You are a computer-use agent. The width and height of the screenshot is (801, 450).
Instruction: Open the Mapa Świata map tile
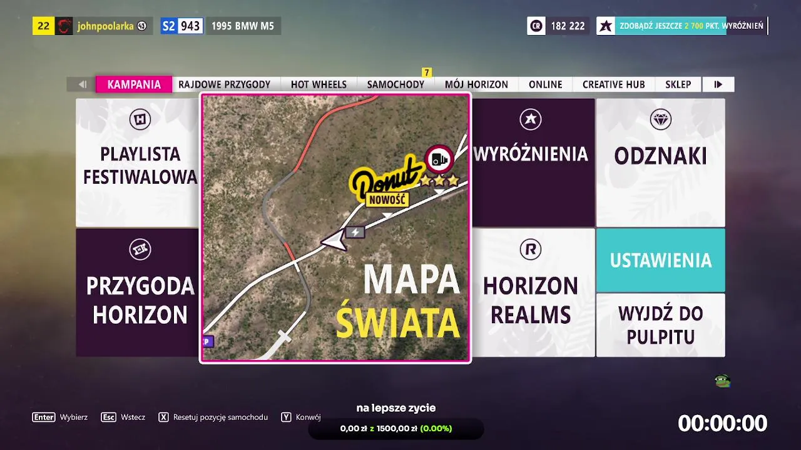335,228
